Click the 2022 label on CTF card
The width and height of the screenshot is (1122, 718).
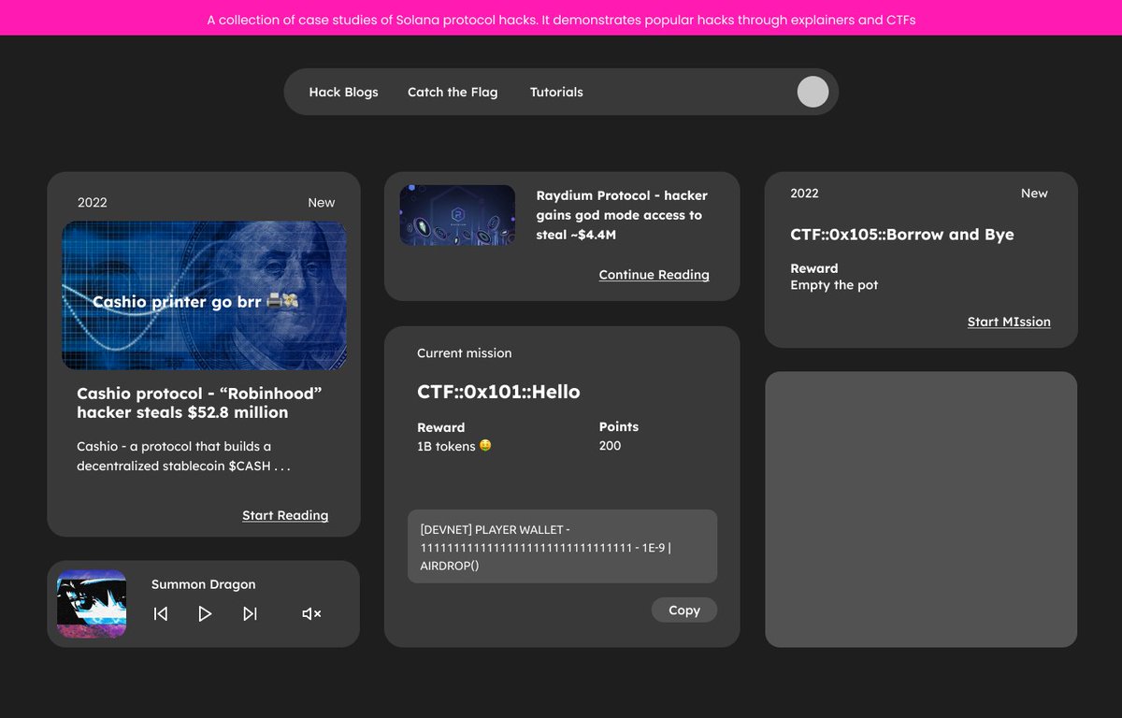[804, 194]
